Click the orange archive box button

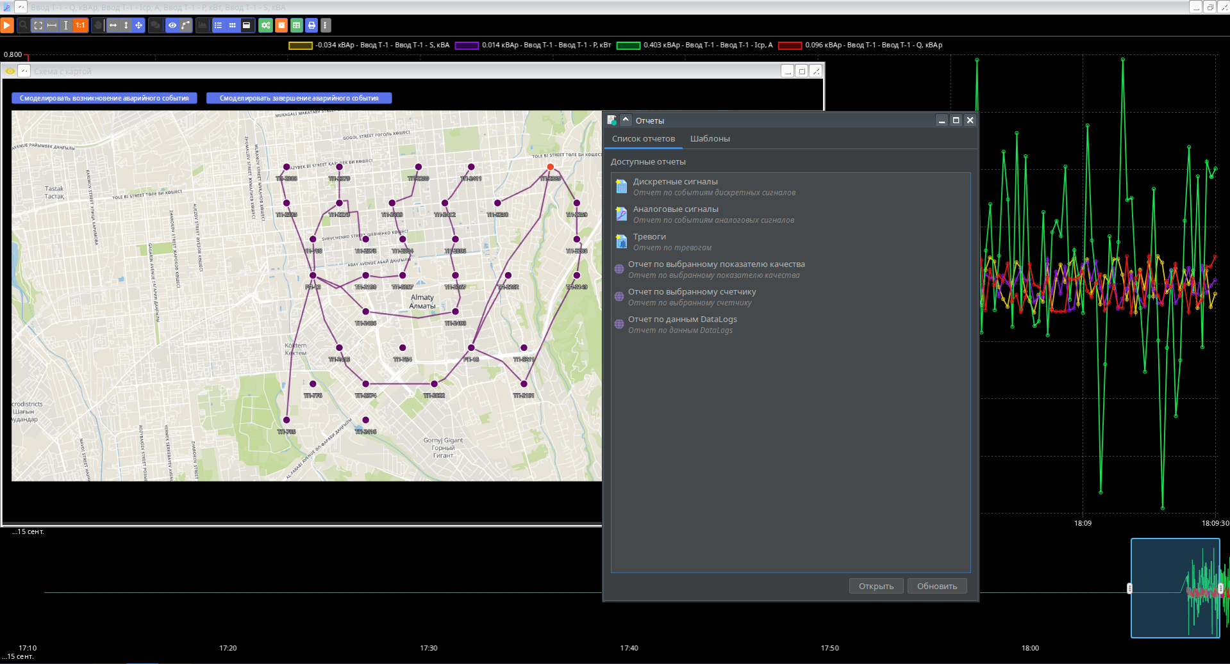click(x=281, y=26)
